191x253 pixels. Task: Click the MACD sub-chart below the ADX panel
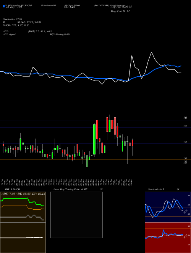pyautogui.click(x=23, y=238)
